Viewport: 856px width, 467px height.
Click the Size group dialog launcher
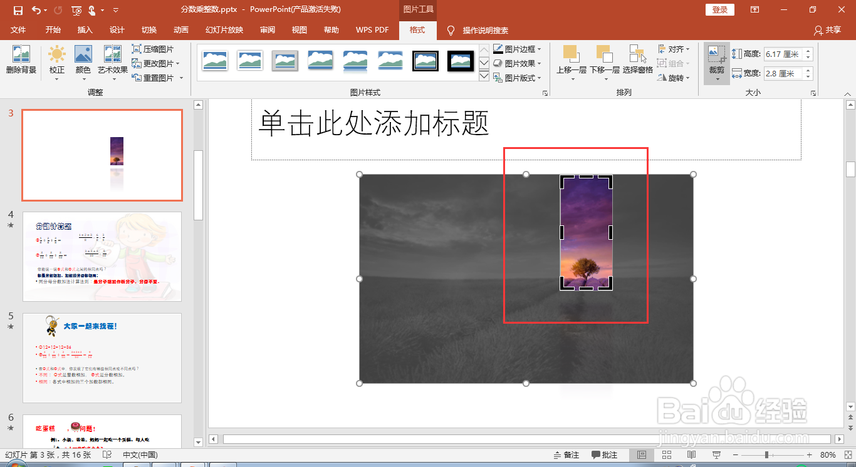[x=813, y=93]
